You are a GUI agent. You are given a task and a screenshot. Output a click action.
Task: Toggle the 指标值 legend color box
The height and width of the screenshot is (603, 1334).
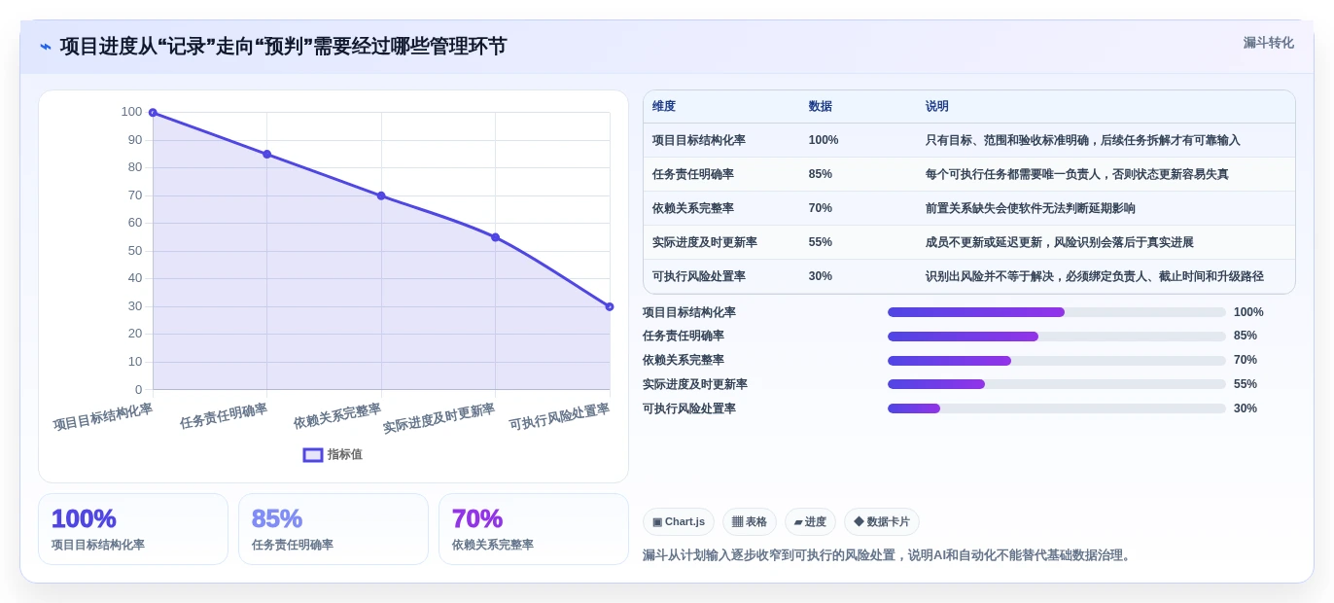click(313, 454)
